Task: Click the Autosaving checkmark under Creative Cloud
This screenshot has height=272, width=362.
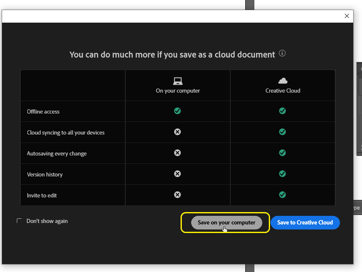Action: [x=282, y=153]
